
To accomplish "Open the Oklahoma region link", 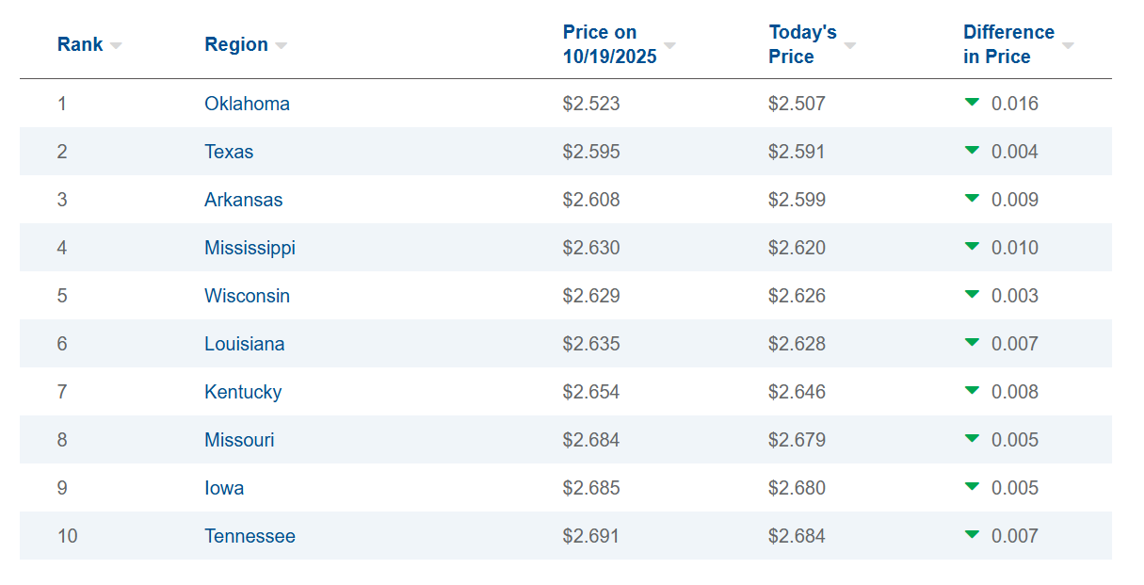I will point(247,104).
